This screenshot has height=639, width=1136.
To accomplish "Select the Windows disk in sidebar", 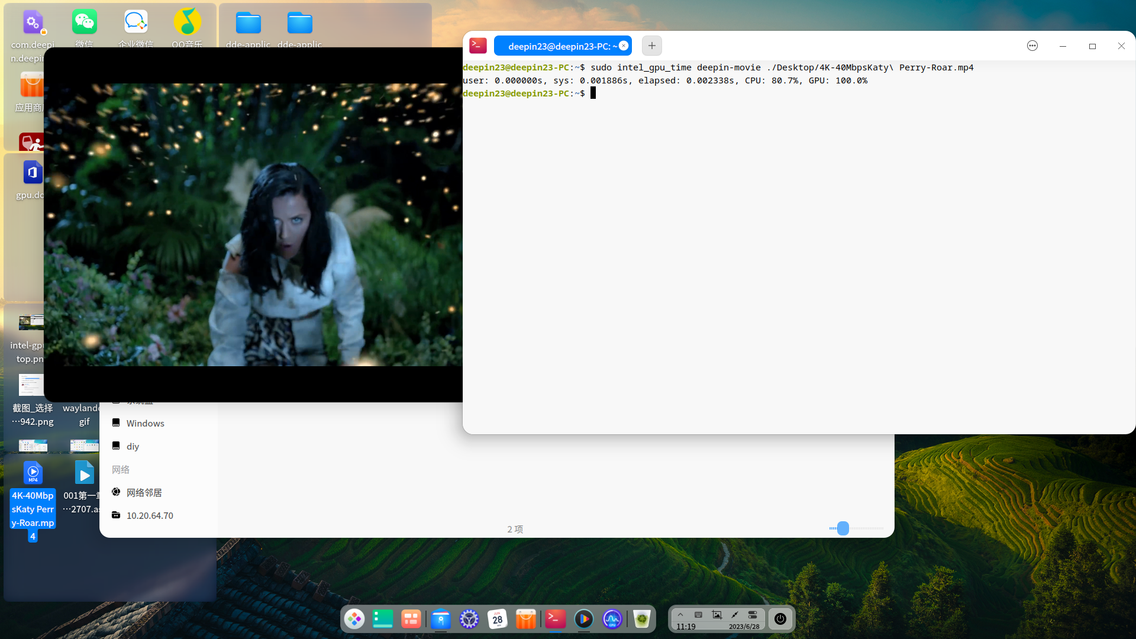I will 145,422.
